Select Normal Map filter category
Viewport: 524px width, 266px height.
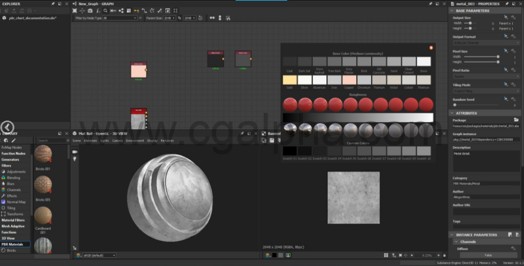coord(16,202)
